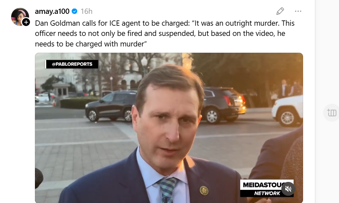Image resolution: width=339 pixels, height=203 pixels.
Task: Unmute the video with the speaker icon
Action: click(x=288, y=189)
